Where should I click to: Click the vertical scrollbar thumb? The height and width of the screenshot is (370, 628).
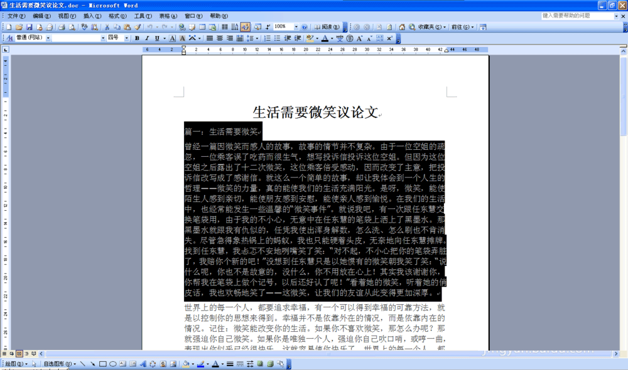[x=623, y=96]
